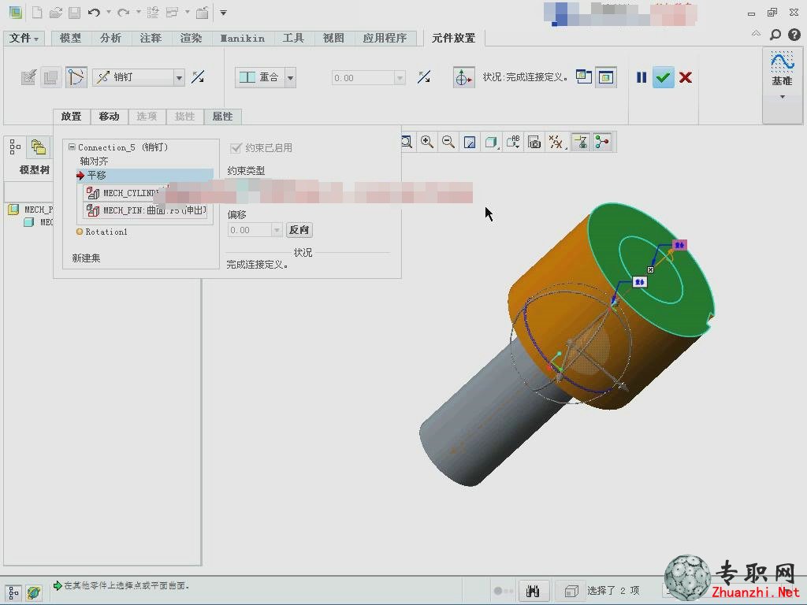The width and height of the screenshot is (807, 605).
Task: Switch to the folder browser tab
Action: 39,147
